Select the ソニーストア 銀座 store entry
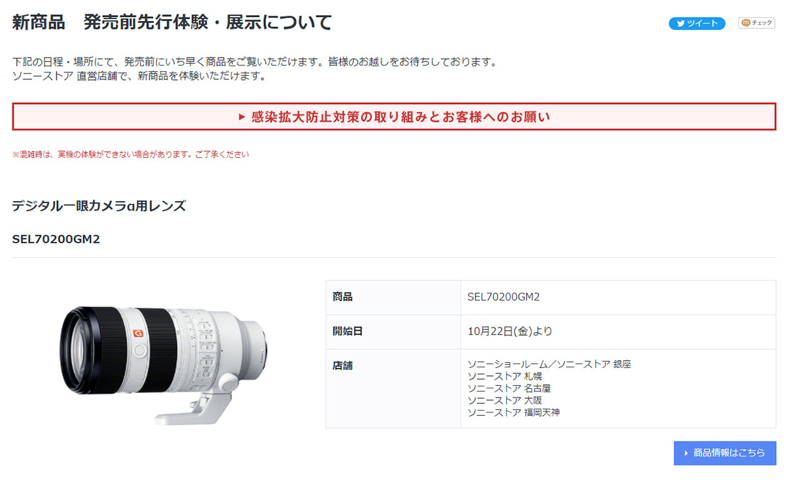Viewport: 786px width, 480px height. pos(550,364)
